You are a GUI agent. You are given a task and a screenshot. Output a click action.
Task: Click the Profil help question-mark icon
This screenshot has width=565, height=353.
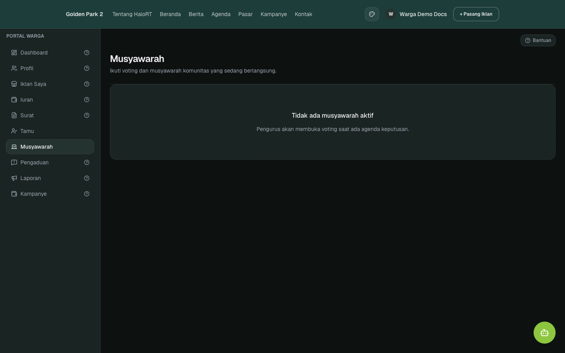click(x=87, y=68)
